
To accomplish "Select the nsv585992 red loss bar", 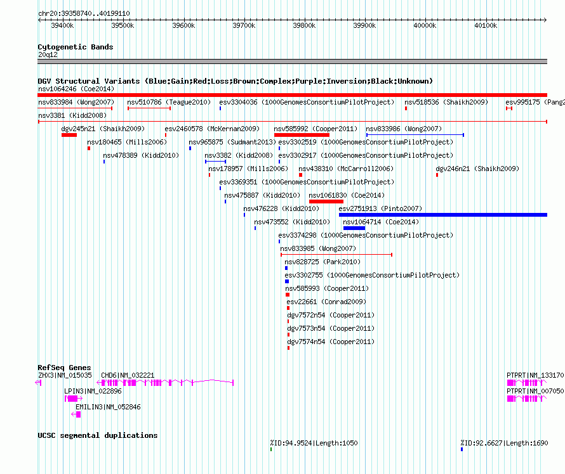I will (x=302, y=135).
